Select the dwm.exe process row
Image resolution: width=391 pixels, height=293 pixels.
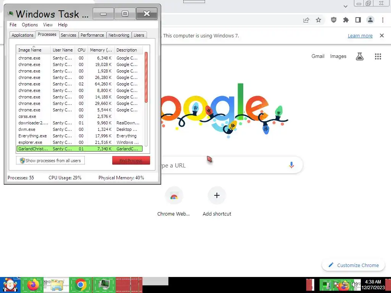click(x=79, y=129)
